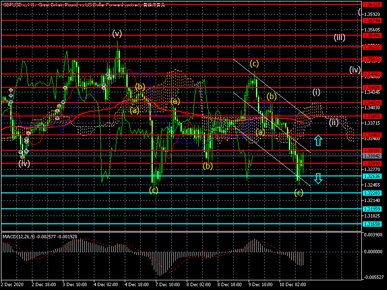This screenshot has width=387, height=290.
Task: Click the cyan down arrow marker
Action: (317, 179)
